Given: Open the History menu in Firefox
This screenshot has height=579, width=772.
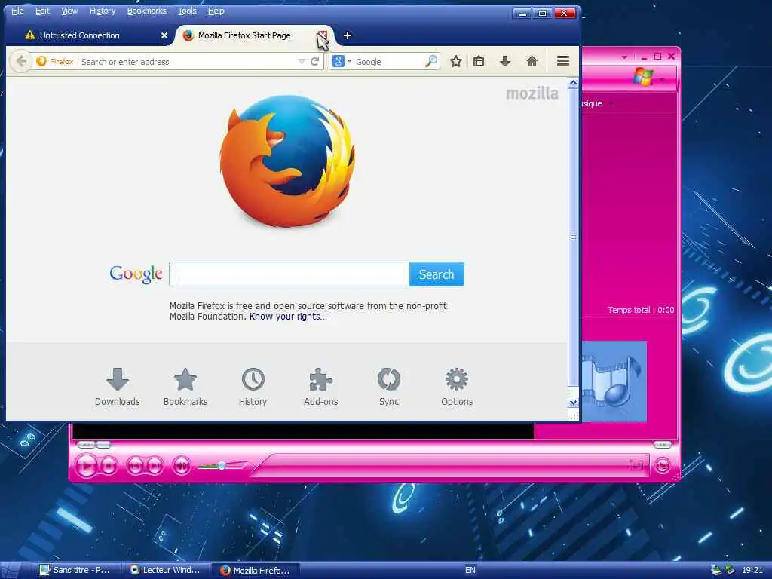Looking at the screenshot, I should click(x=103, y=11).
